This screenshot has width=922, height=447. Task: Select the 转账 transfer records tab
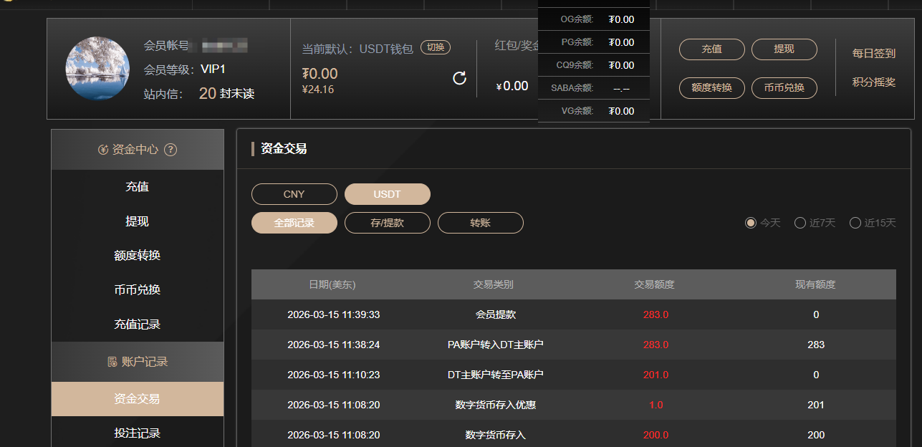[x=480, y=223]
